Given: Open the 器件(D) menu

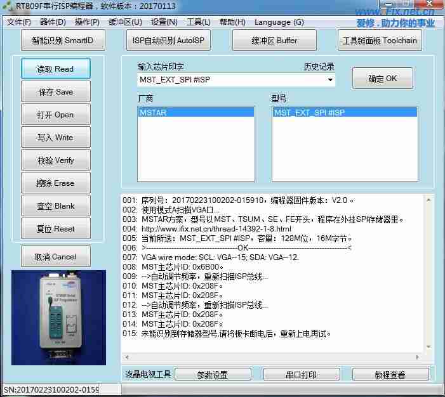Looking at the screenshot, I should pyautogui.click(x=53, y=22).
